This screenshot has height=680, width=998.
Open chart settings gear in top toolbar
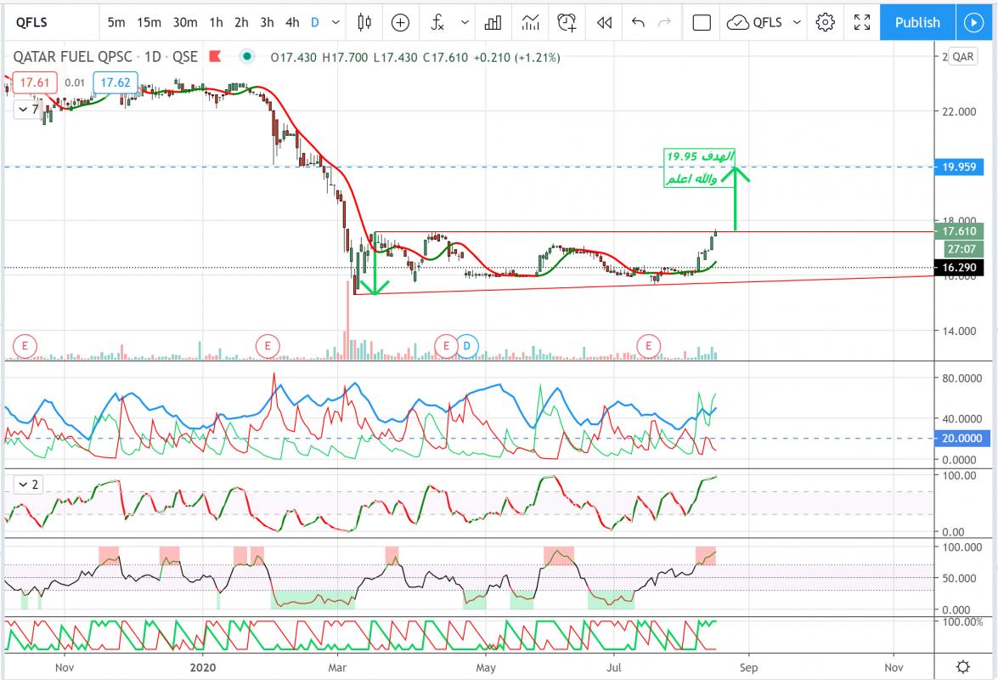(x=825, y=22)
